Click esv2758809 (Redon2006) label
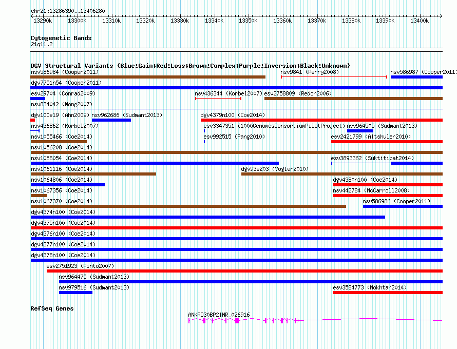This screenshot has height=349, width=457. pyautogui.click(x=298, y=93)
